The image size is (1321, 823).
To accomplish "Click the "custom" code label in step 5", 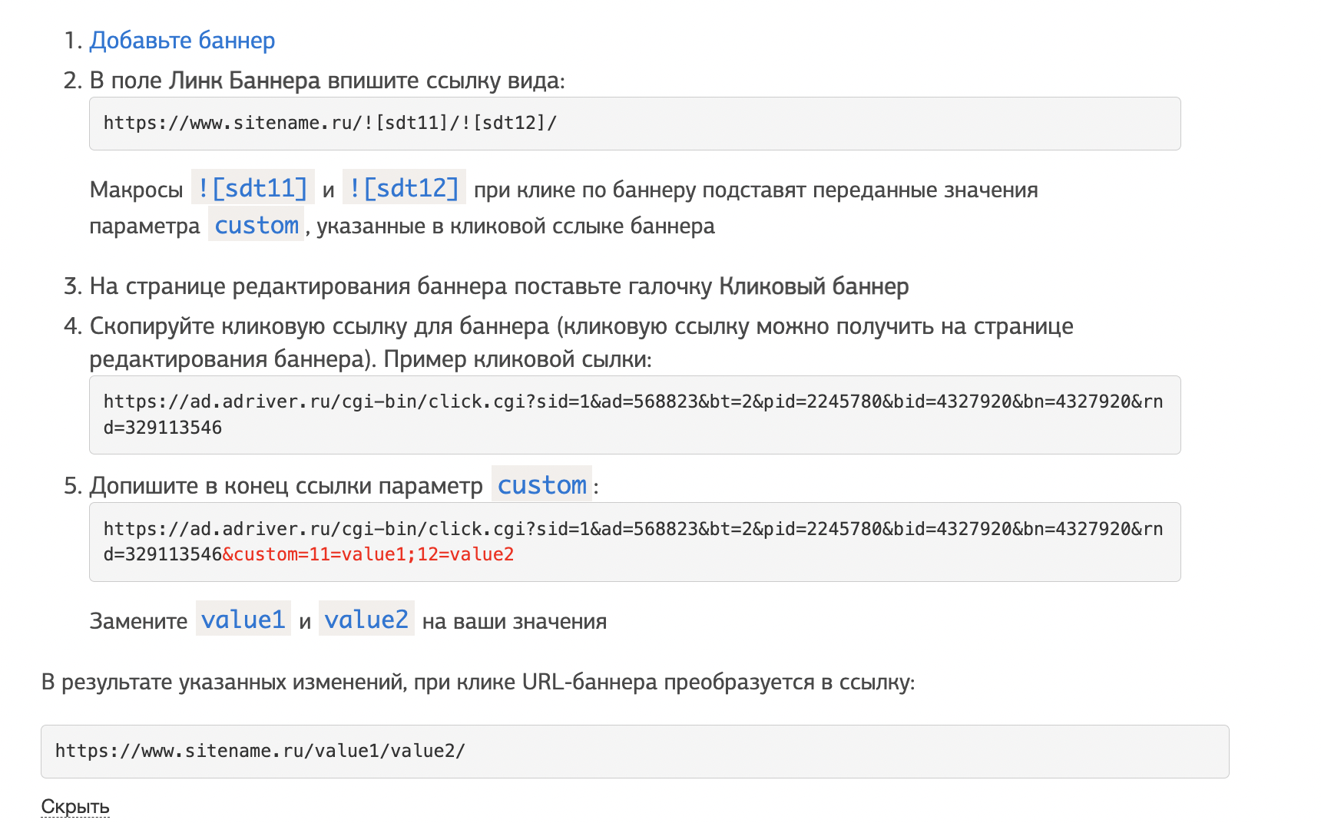I will (541, 485).
